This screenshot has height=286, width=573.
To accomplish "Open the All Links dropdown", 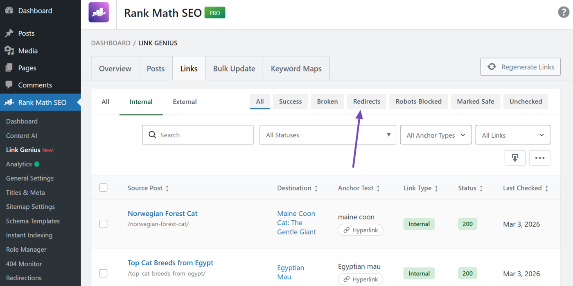I will point(512,134).
